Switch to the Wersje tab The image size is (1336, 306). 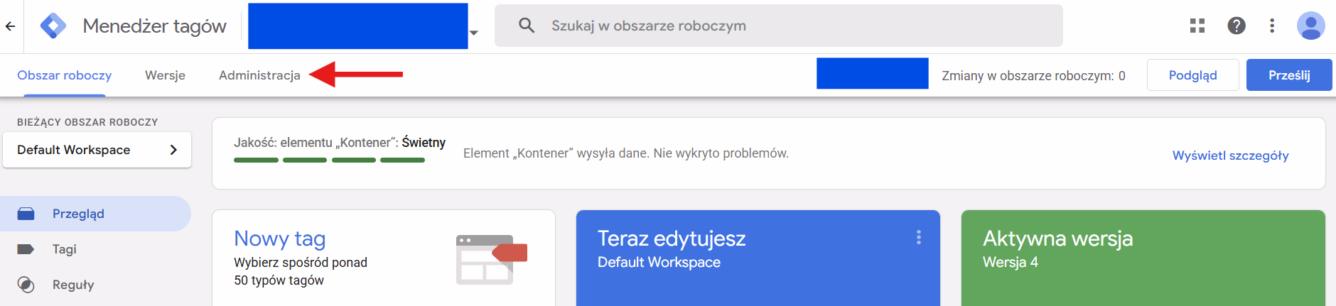[x=165, y=75]
